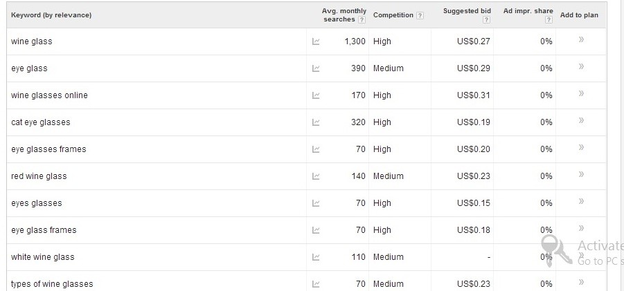The image size is (624, 291).
Task: Open help icon under Suggested bid
Action: point(486,20)
